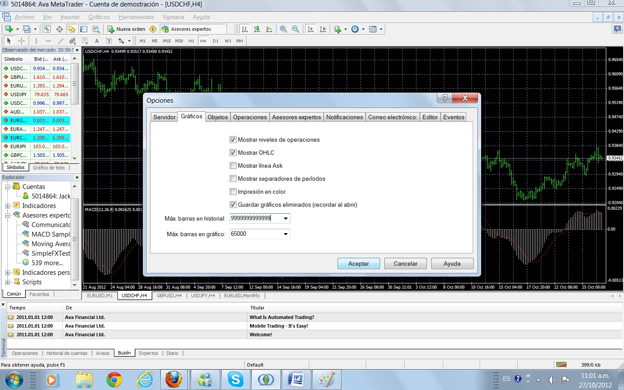The image size is (624, 390).
Task: Switch to Objetos tab
Action: pos(218,117)
